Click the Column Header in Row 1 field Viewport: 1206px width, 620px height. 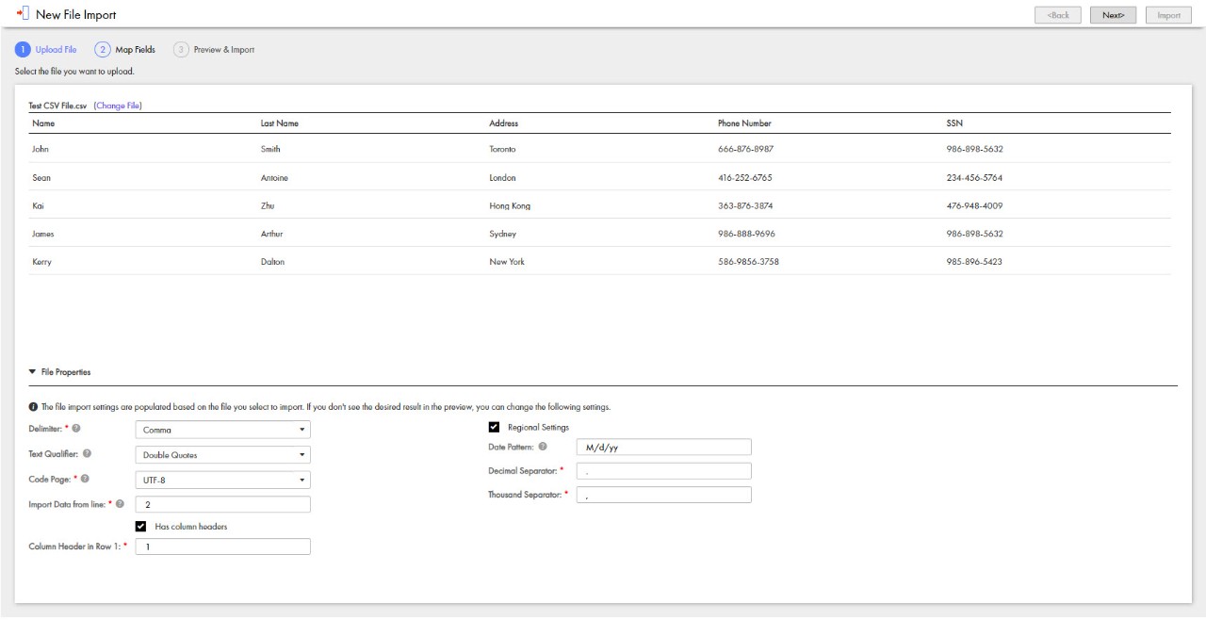[x=223, y=547]
